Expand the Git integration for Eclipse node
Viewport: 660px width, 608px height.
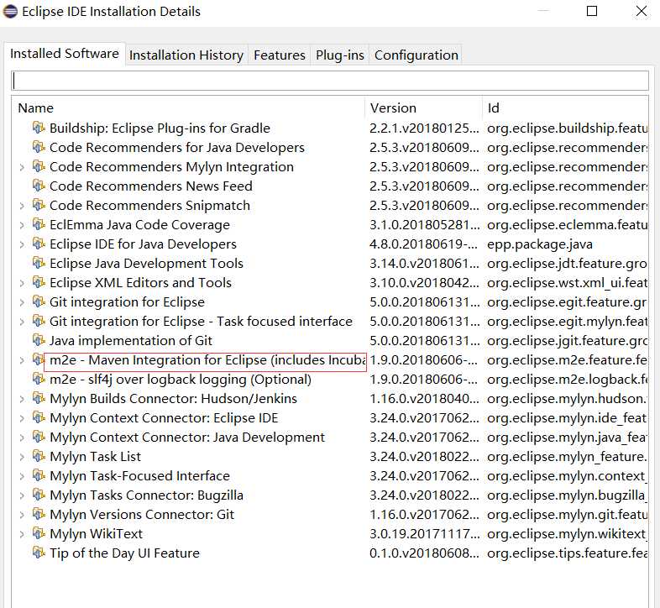pos(22,302)
